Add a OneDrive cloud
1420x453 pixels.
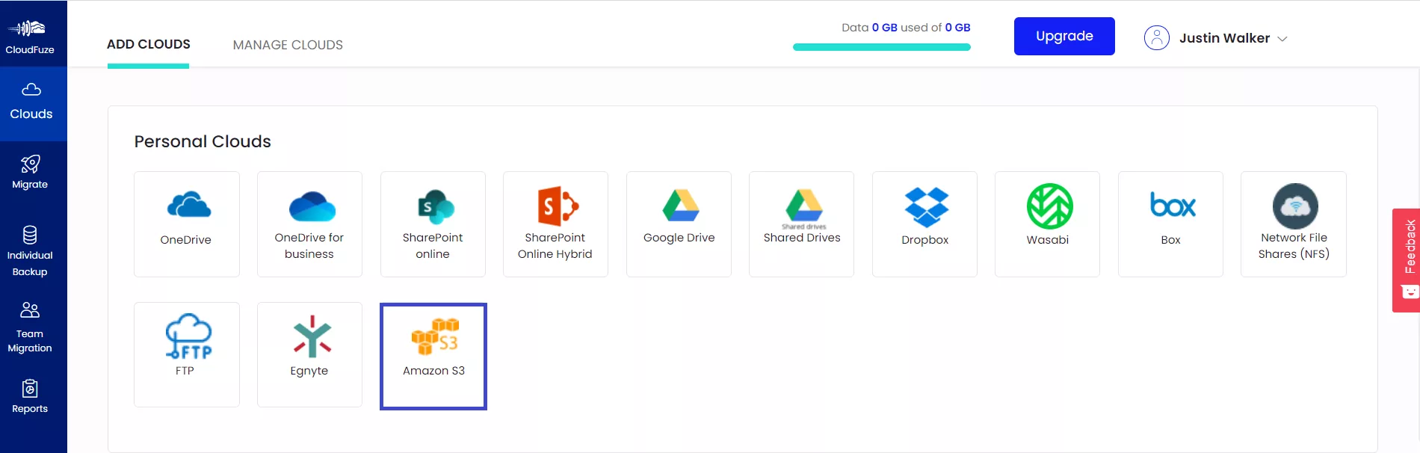pyautogui.click(x=187, y=224)
